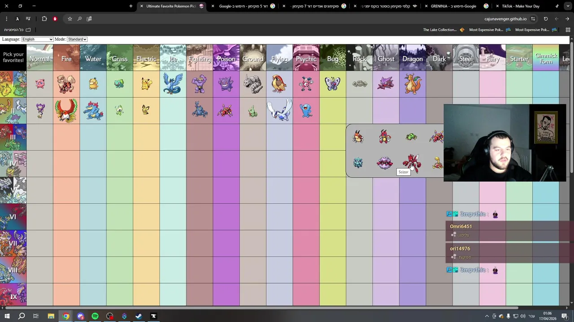Open Chrome from the taskbar
Viewport: 574px width, 322px height.
tap(66, 316)
